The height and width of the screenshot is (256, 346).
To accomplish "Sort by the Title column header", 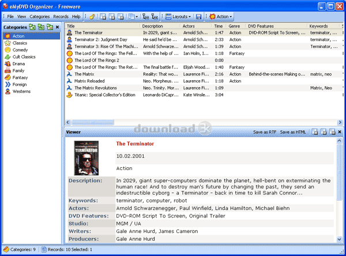I will tap(103, 26).
